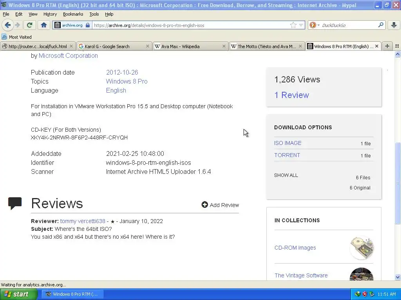401x300 pixels.
Task: Open the Home page icon
Action: click(44, 25)
